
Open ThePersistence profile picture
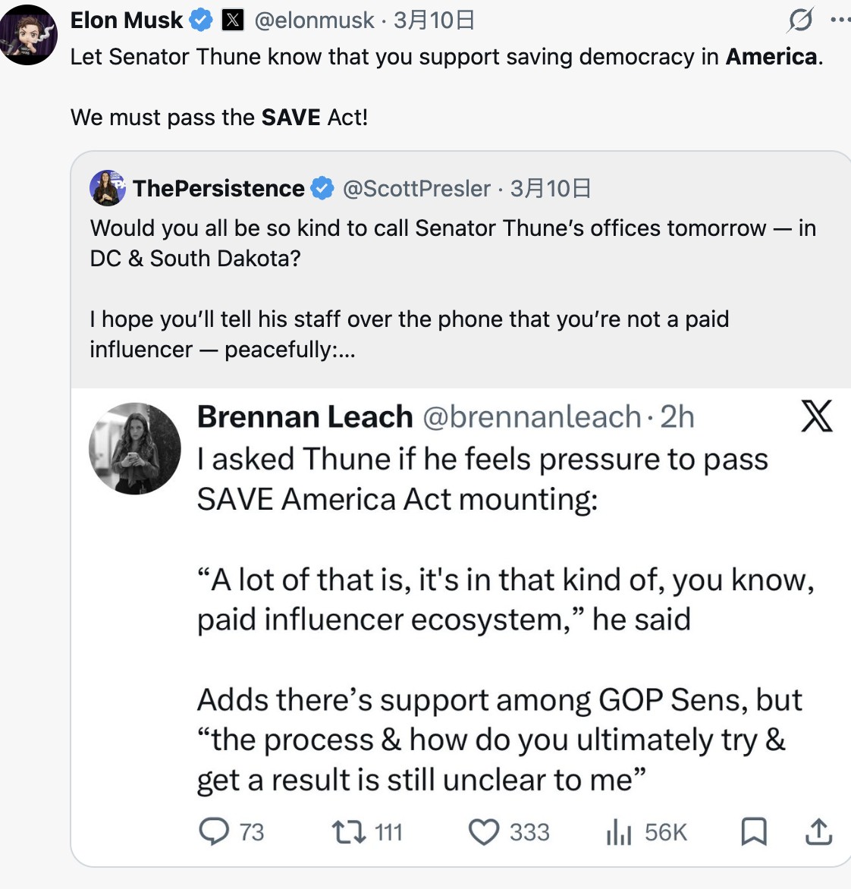(108, 188)
